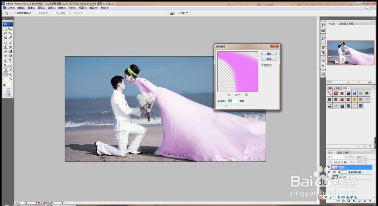This screenshot has height=206, width=378.
Task: Create new adjustment layer icon
Action: tap(354, 201)
